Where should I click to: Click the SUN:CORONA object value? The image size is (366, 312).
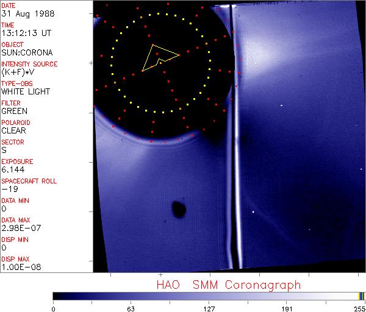pos(26,52)
